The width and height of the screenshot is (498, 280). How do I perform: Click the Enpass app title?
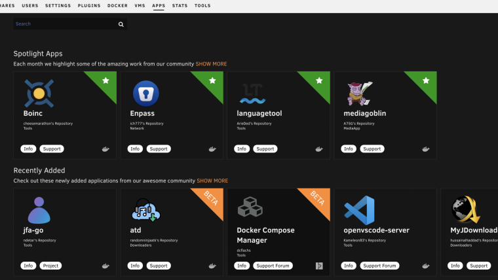pyautogui.click(x=142, y=114)
